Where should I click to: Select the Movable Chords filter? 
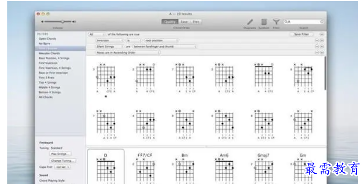(49, 54)
